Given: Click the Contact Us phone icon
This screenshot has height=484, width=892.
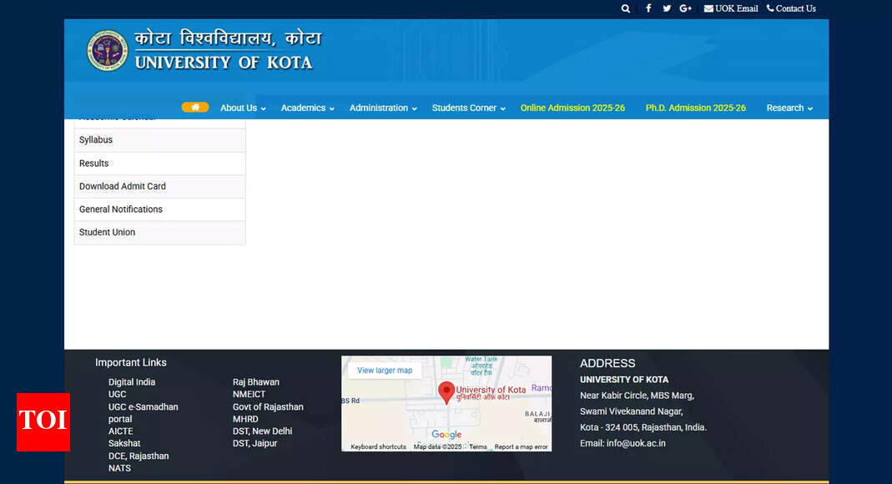Looking at the screenshot, I should (x=770, y=8).
